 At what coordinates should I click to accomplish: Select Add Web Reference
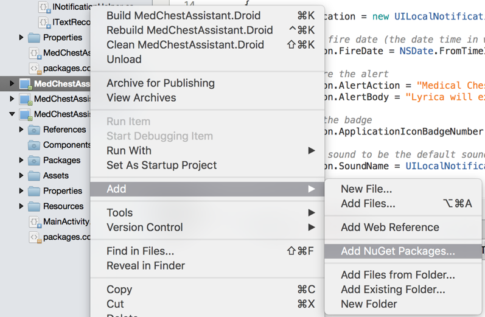pos(389,227)
